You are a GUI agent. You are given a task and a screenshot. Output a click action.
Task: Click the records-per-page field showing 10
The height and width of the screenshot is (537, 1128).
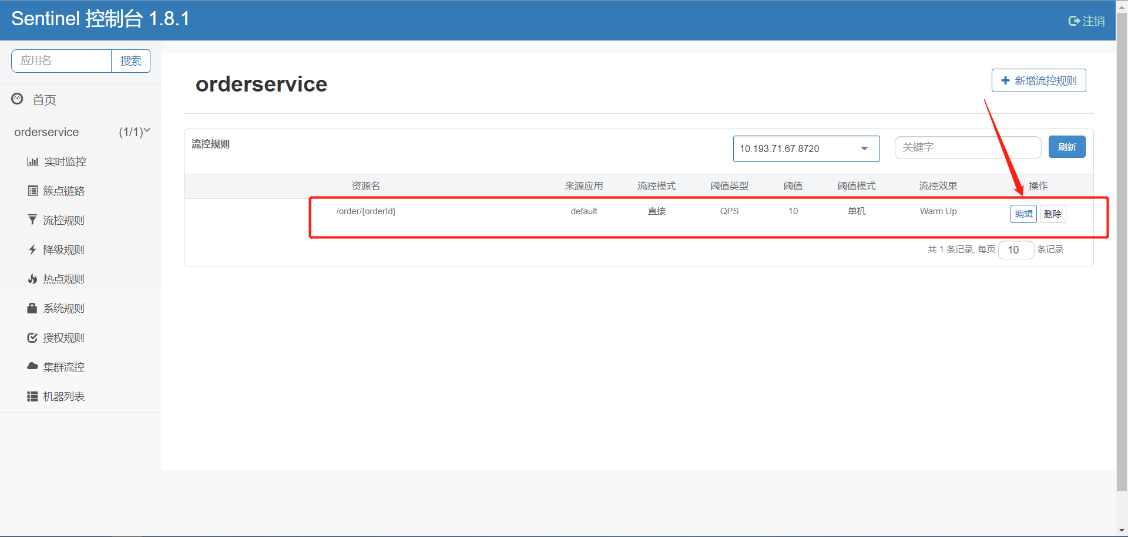click(x=1016, y=250)
